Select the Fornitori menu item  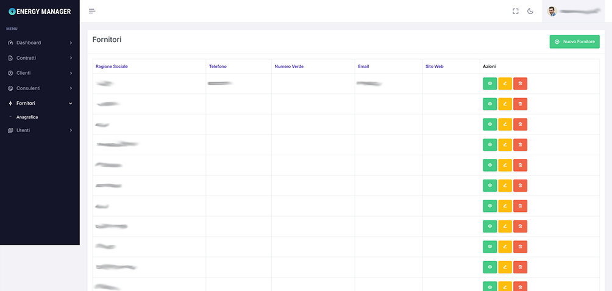(x=40, y=103)
